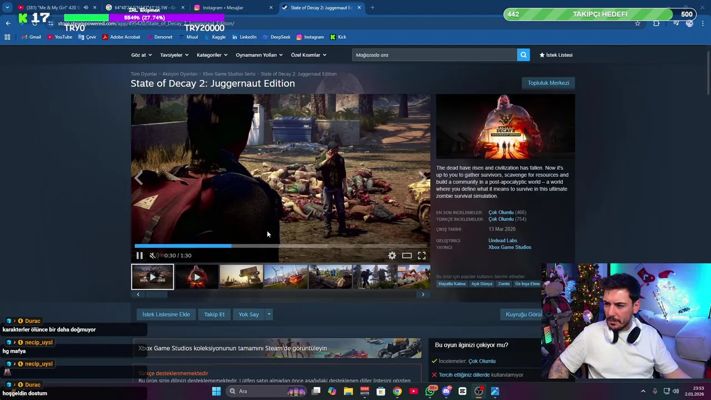
Task: Click the "Hayatta Kalma" tag
Action: pos(452,284)
